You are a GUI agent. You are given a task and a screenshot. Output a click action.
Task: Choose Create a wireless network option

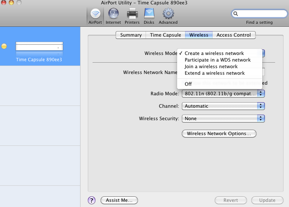(x=219, y=53)
